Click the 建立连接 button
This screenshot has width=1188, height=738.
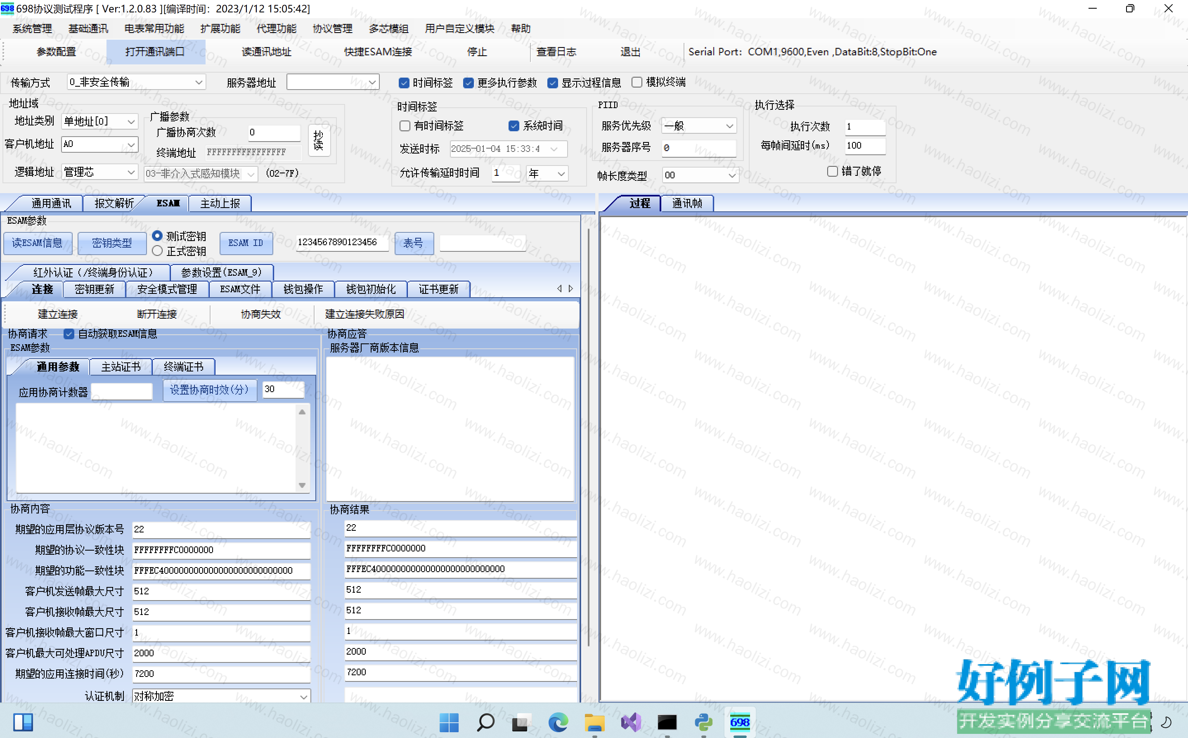(58, 315)
